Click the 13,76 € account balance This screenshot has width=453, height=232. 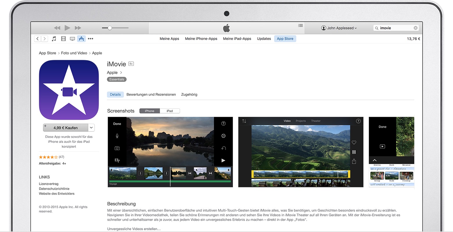pyautogui.click(x=414, y=39)
